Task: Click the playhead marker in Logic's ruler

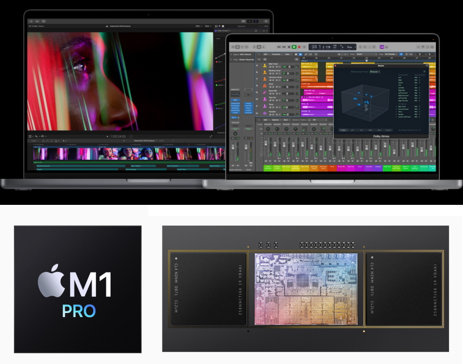Action: (366, 61)
